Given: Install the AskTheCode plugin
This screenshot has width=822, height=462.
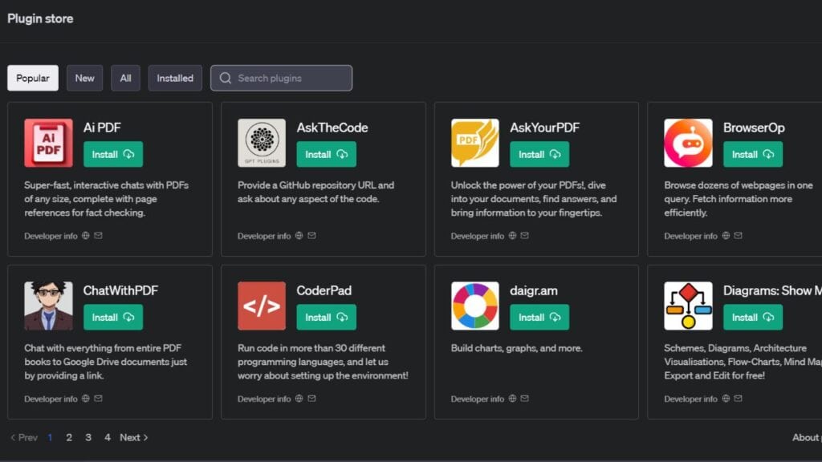Looking at the screenshot, I should coord(327,155).
